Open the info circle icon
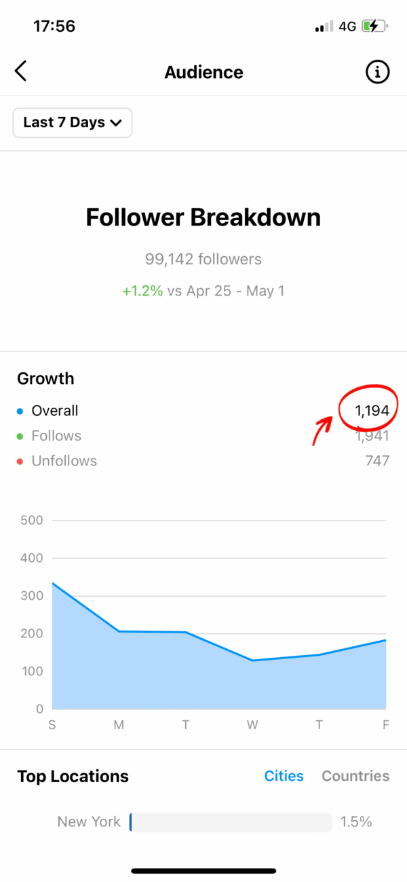Viewport: 407px width, 882px height. point(378,71)
